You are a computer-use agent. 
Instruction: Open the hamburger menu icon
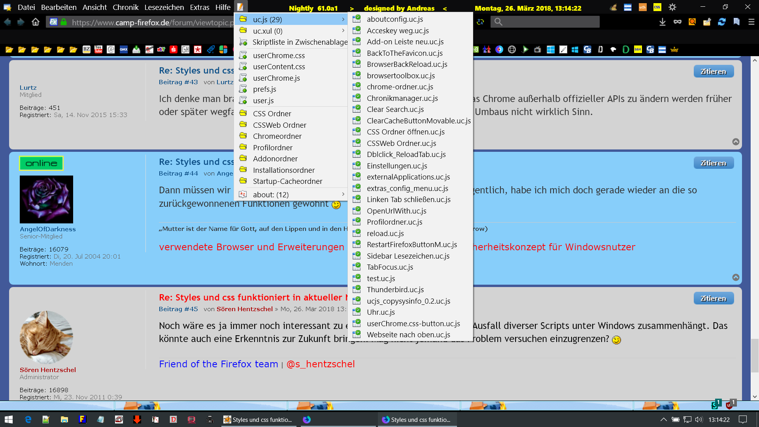point(751,22)
